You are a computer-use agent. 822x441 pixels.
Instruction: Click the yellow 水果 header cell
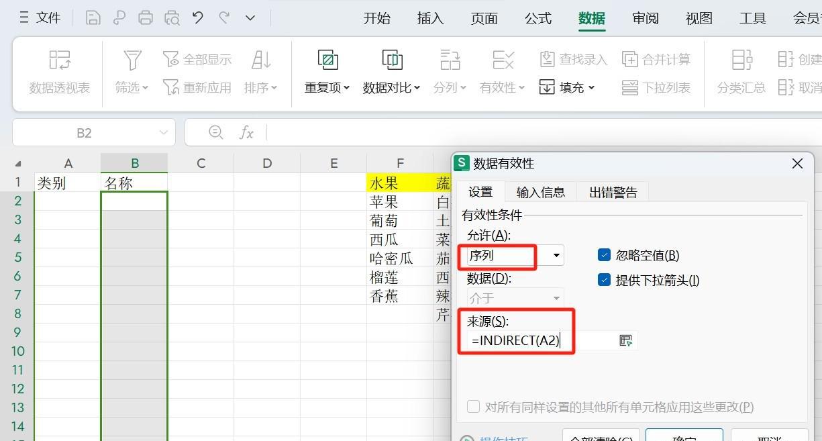click(x=400, y=183)
